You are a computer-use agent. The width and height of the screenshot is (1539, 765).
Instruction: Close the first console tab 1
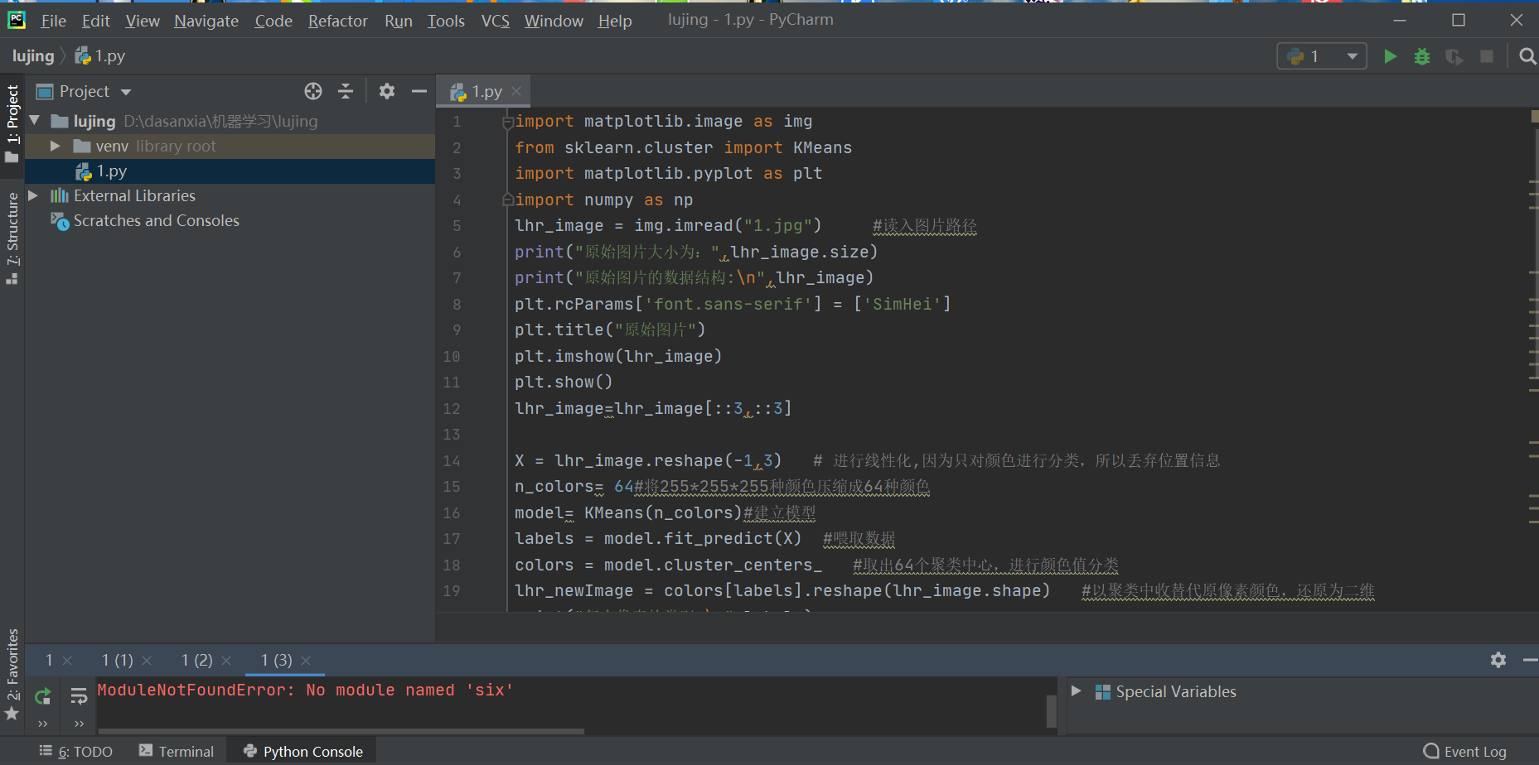click(x=67, y=660)
